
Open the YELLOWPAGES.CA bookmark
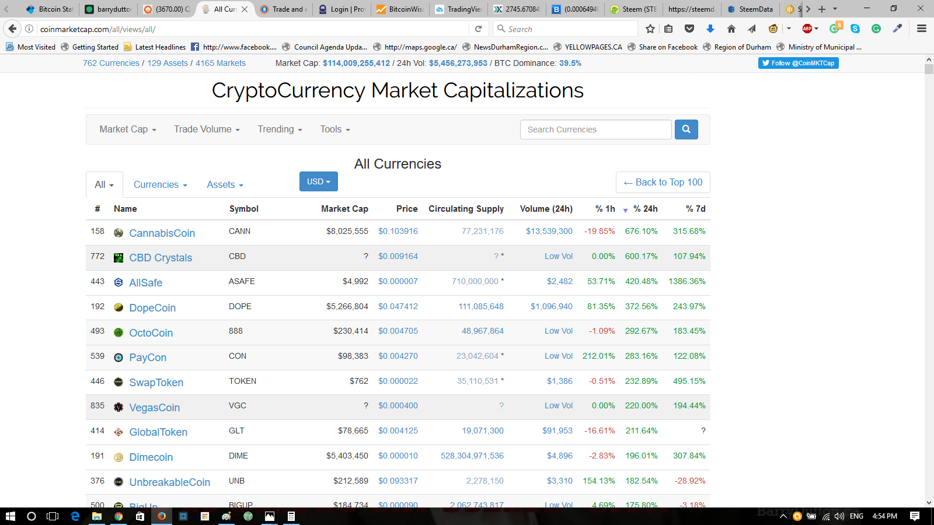588,47
